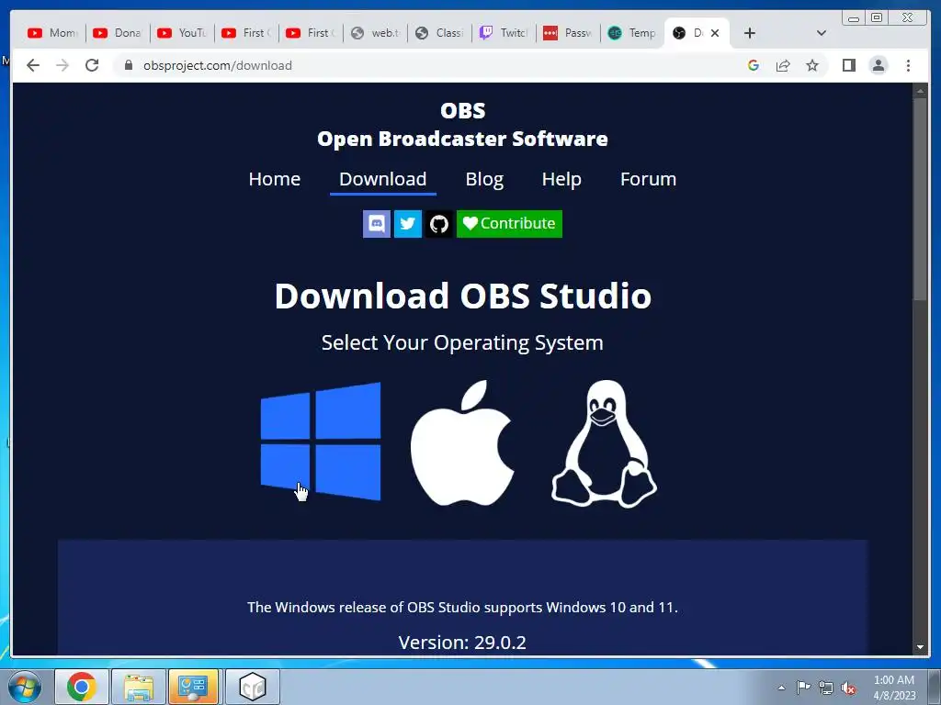941x705 pixels.
Task: Click the green Contribute button
Action: (509, 224)
